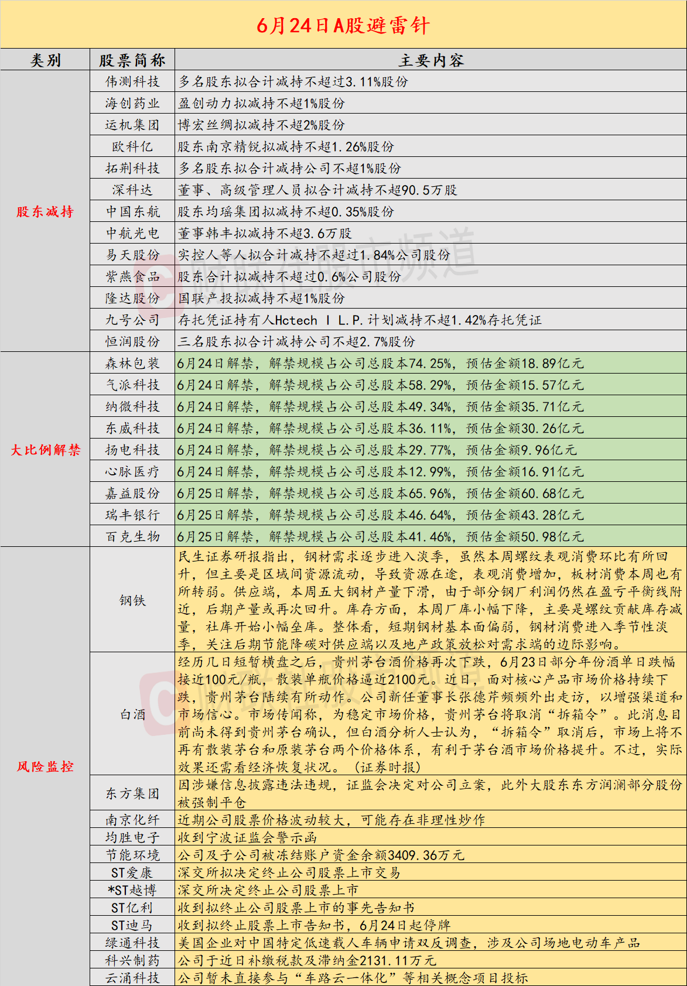Screen dimensions: 687x986
Task: Select stock name ST爱康
Action: click(132, 872)
